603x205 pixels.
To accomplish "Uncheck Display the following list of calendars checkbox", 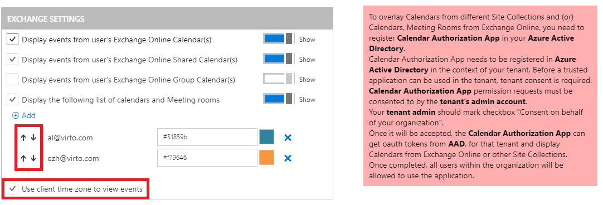I will click(x=13, y=100).
